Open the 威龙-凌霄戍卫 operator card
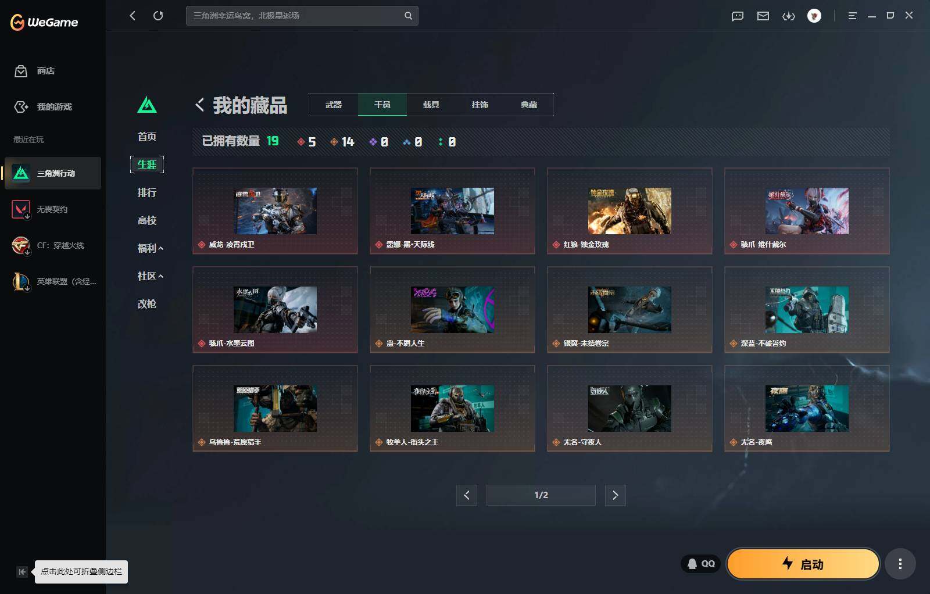The width and height of the screenshot is (930, 594). pos(275,211)
